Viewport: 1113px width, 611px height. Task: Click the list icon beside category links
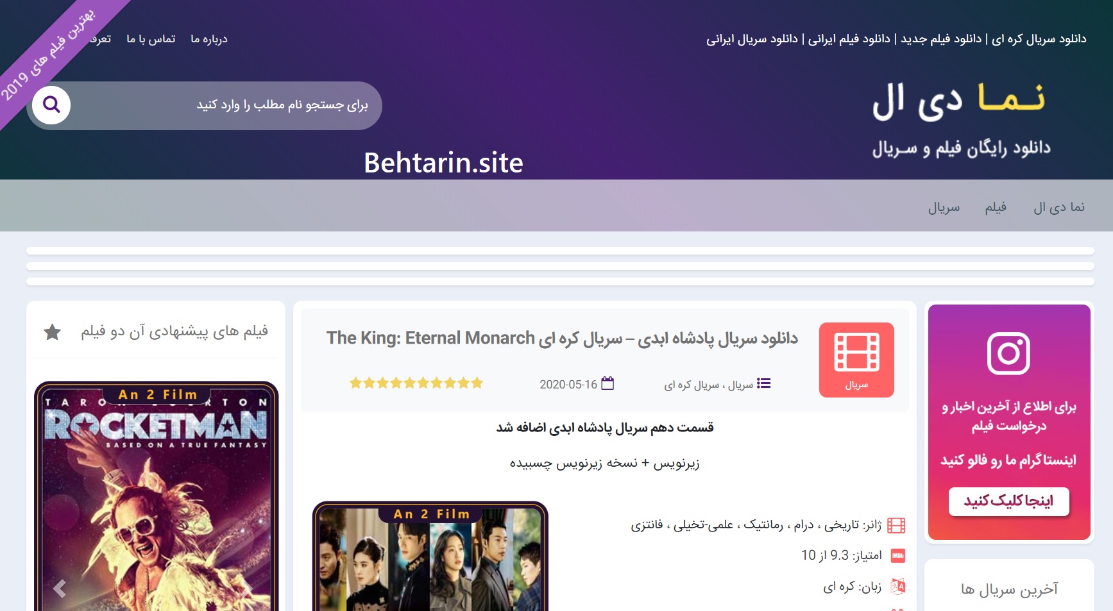point(763,383)
